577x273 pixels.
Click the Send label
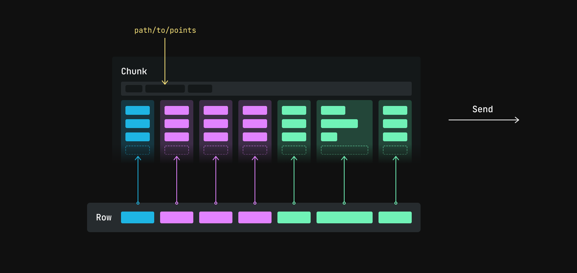(x=483, y=109)
